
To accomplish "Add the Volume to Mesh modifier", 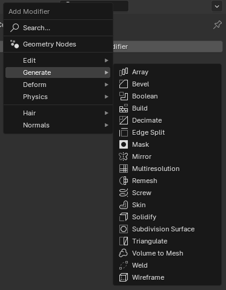I will click(x=167, y=253).
